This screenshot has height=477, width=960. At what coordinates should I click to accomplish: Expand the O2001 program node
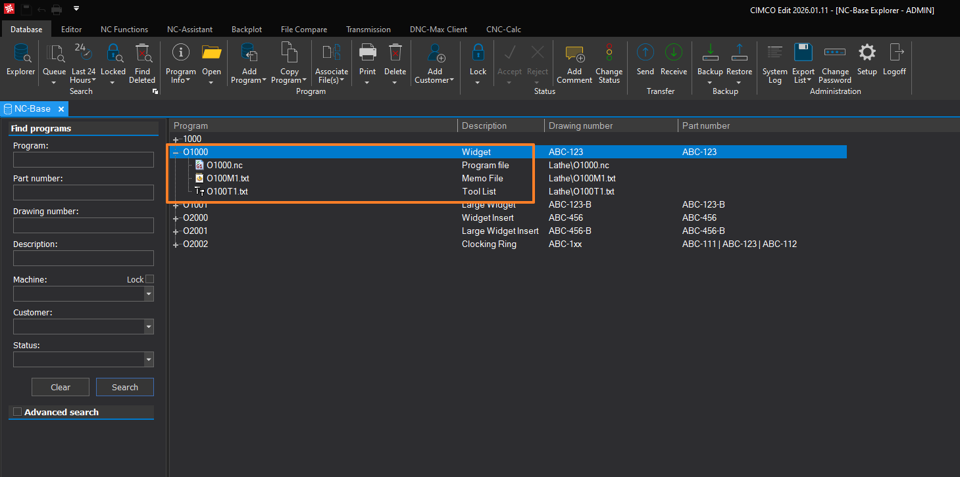pos(176,231)
